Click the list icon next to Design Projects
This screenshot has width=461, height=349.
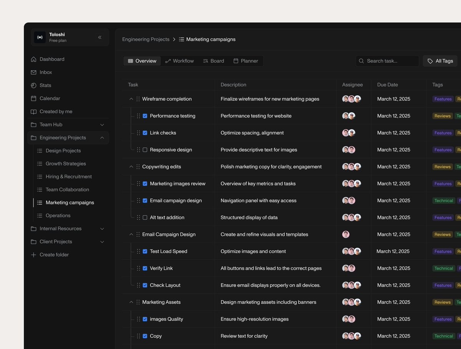point(40,151)
